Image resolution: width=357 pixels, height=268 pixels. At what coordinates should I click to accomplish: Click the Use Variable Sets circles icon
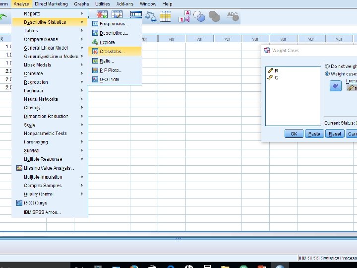tap(199, 16)
